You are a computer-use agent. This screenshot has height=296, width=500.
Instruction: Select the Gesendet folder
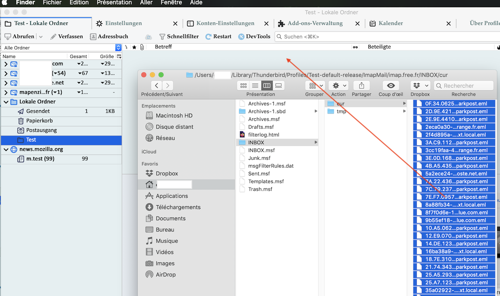(x=61, y=111)
